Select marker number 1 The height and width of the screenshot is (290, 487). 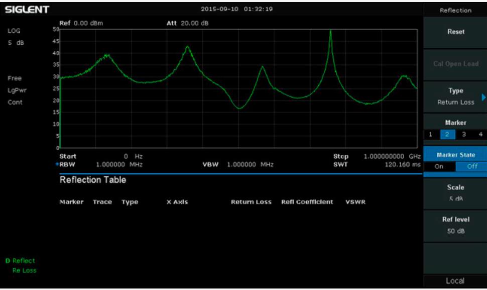coord(430,134)
